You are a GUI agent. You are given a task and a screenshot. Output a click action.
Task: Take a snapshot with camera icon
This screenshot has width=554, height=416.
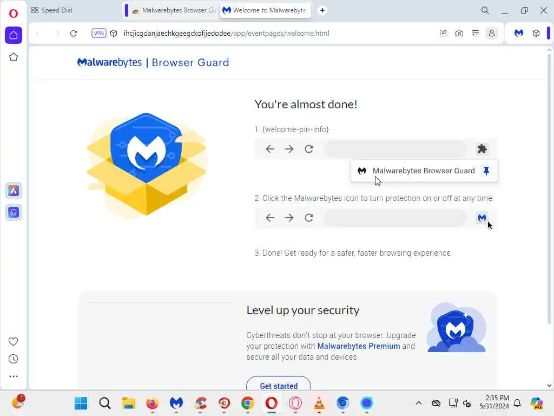[459, 33]
